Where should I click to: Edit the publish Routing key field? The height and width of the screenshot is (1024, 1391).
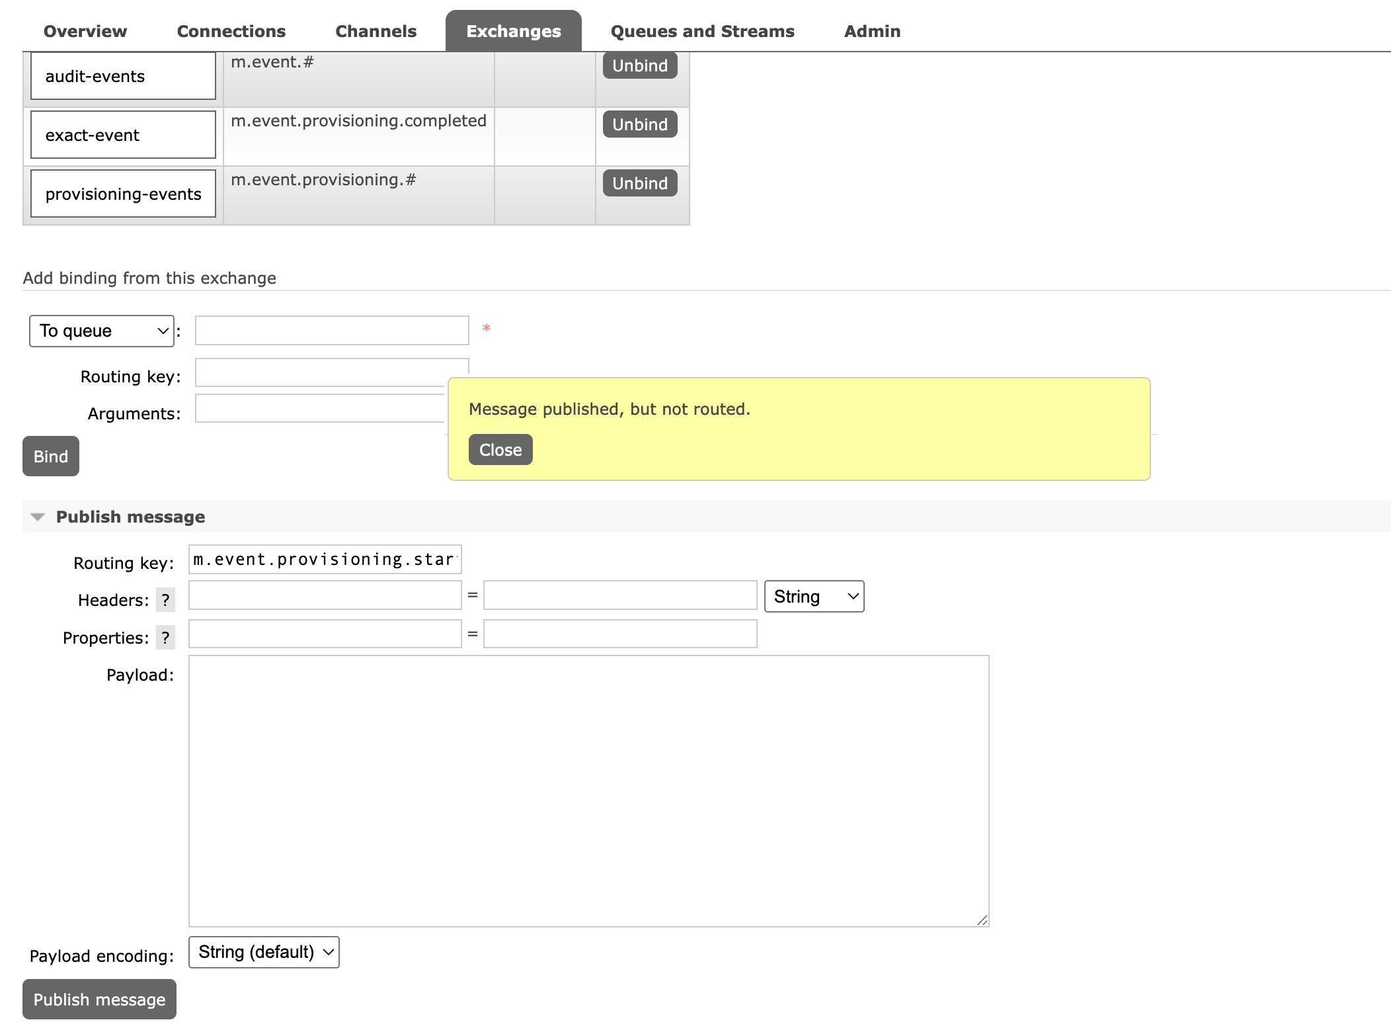[325, 560]
